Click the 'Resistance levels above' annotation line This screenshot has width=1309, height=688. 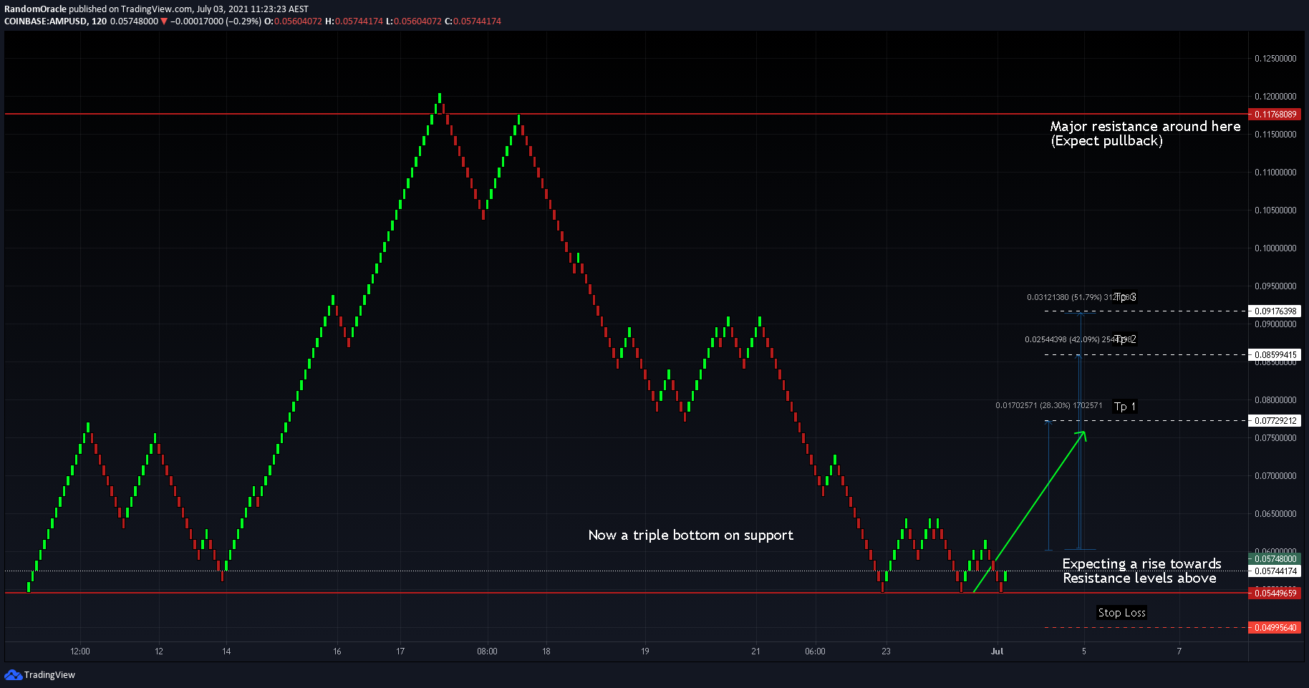point(1139,578)
